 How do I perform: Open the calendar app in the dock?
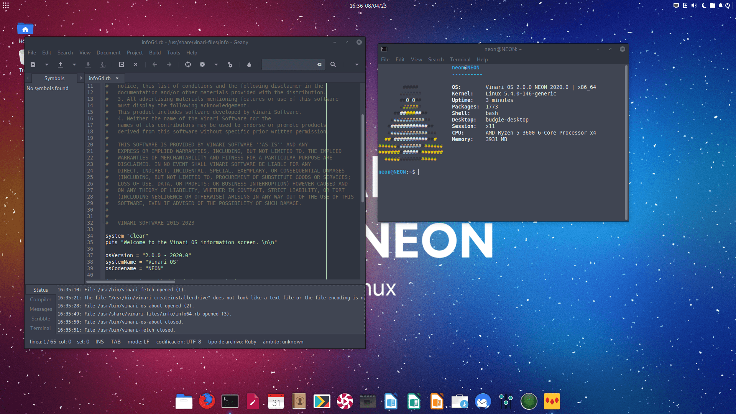pyautogui.click(x=276, y=401)
